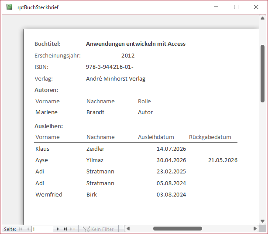Click the last name Birk
This screenshot has height=234, width=268.
(92, 195)
